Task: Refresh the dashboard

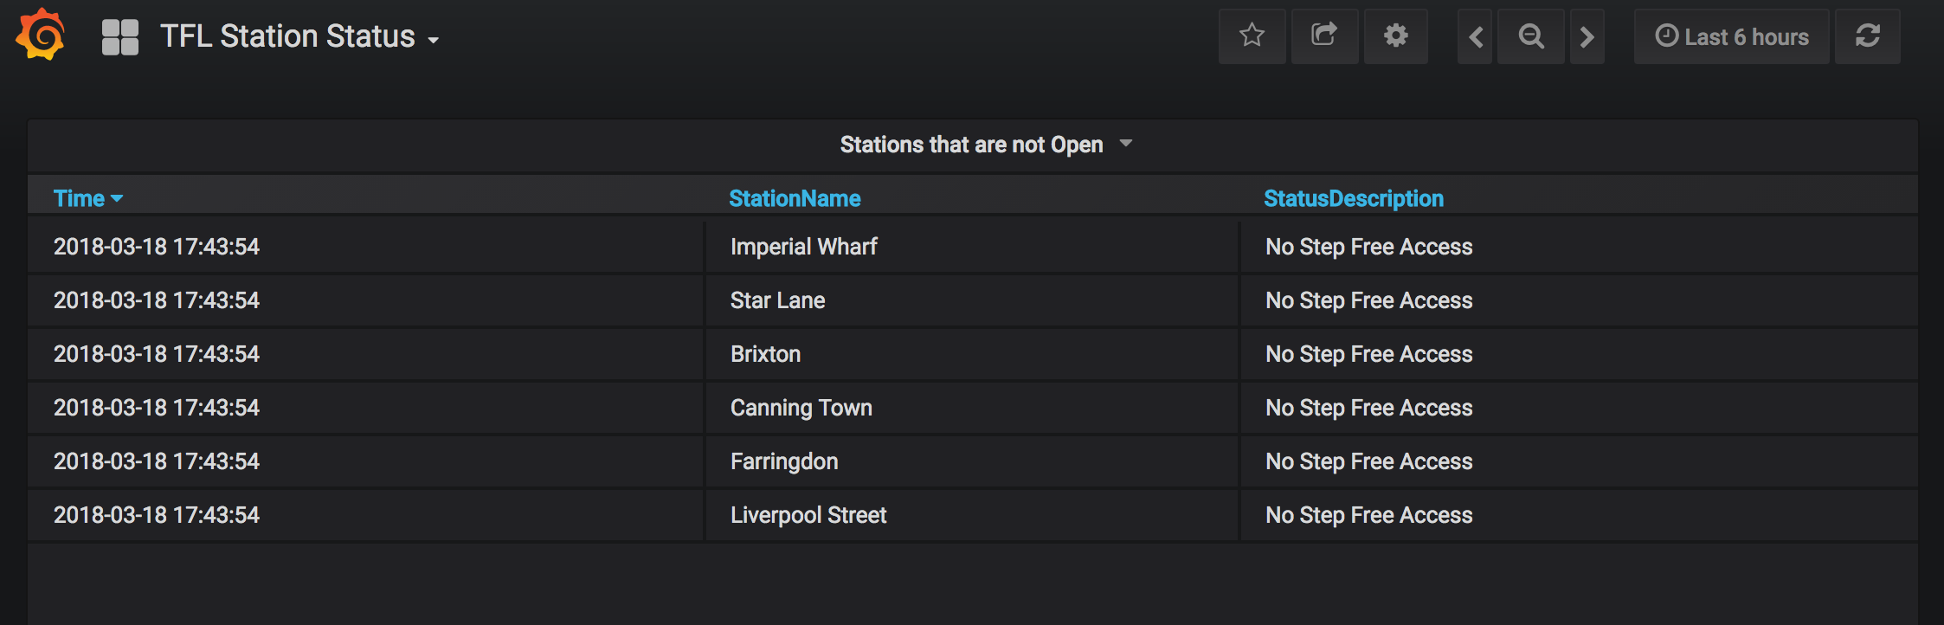Action: pyautogui.click(x=1868, y=36)
